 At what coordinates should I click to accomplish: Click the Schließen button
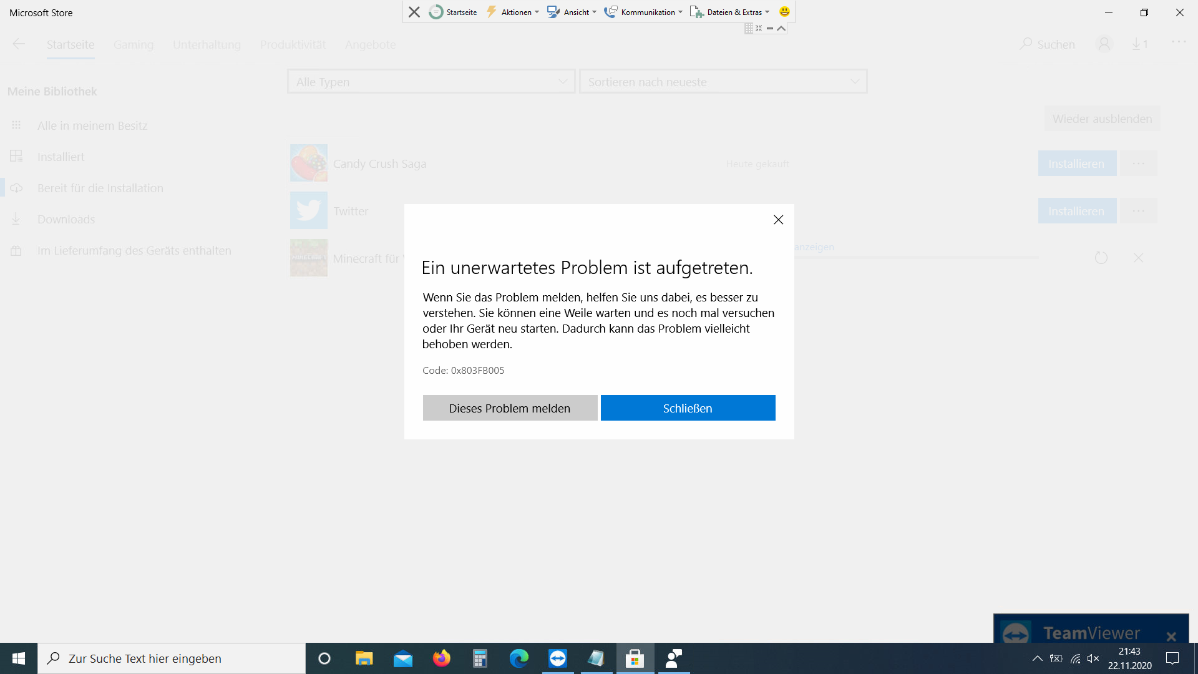pyautogui.click(x=688, y=408)
